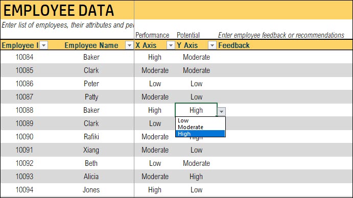Viewport: 353px width, 198px height.
Task: Select the EMPLOYEE DATA title cell
Action: point(67,10)
